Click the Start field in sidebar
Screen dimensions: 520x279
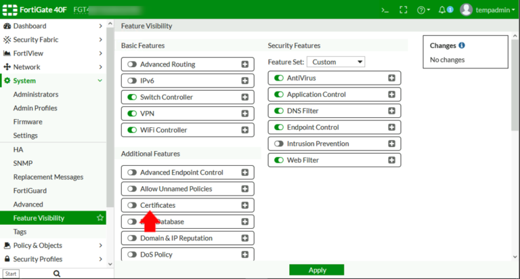click(x=11, y=274)
